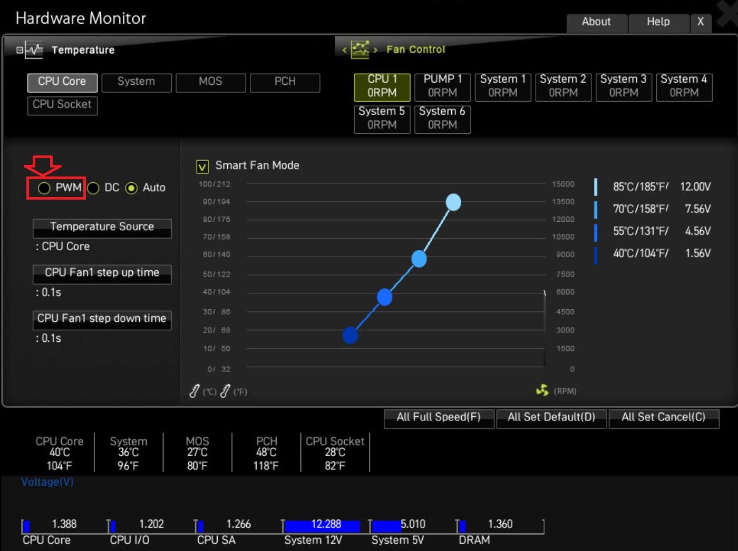This screenshot has height=551, width=738.
Task: Click the 55°C/131°F 4.56V legend entry
Action: (x=653, y=231)
